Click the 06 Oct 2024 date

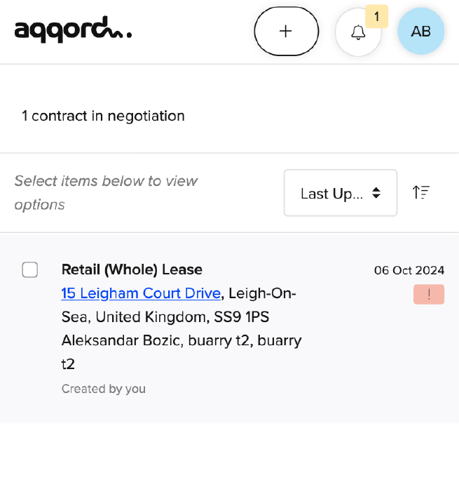[409, 270]
